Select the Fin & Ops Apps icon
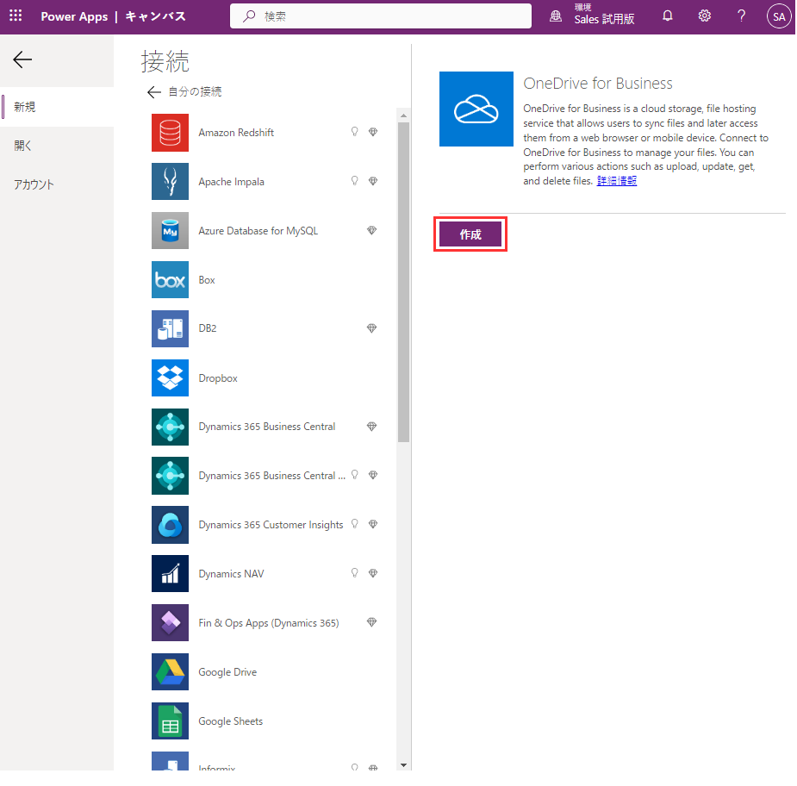This screenshot has height=786, width=797. [170, 623]
